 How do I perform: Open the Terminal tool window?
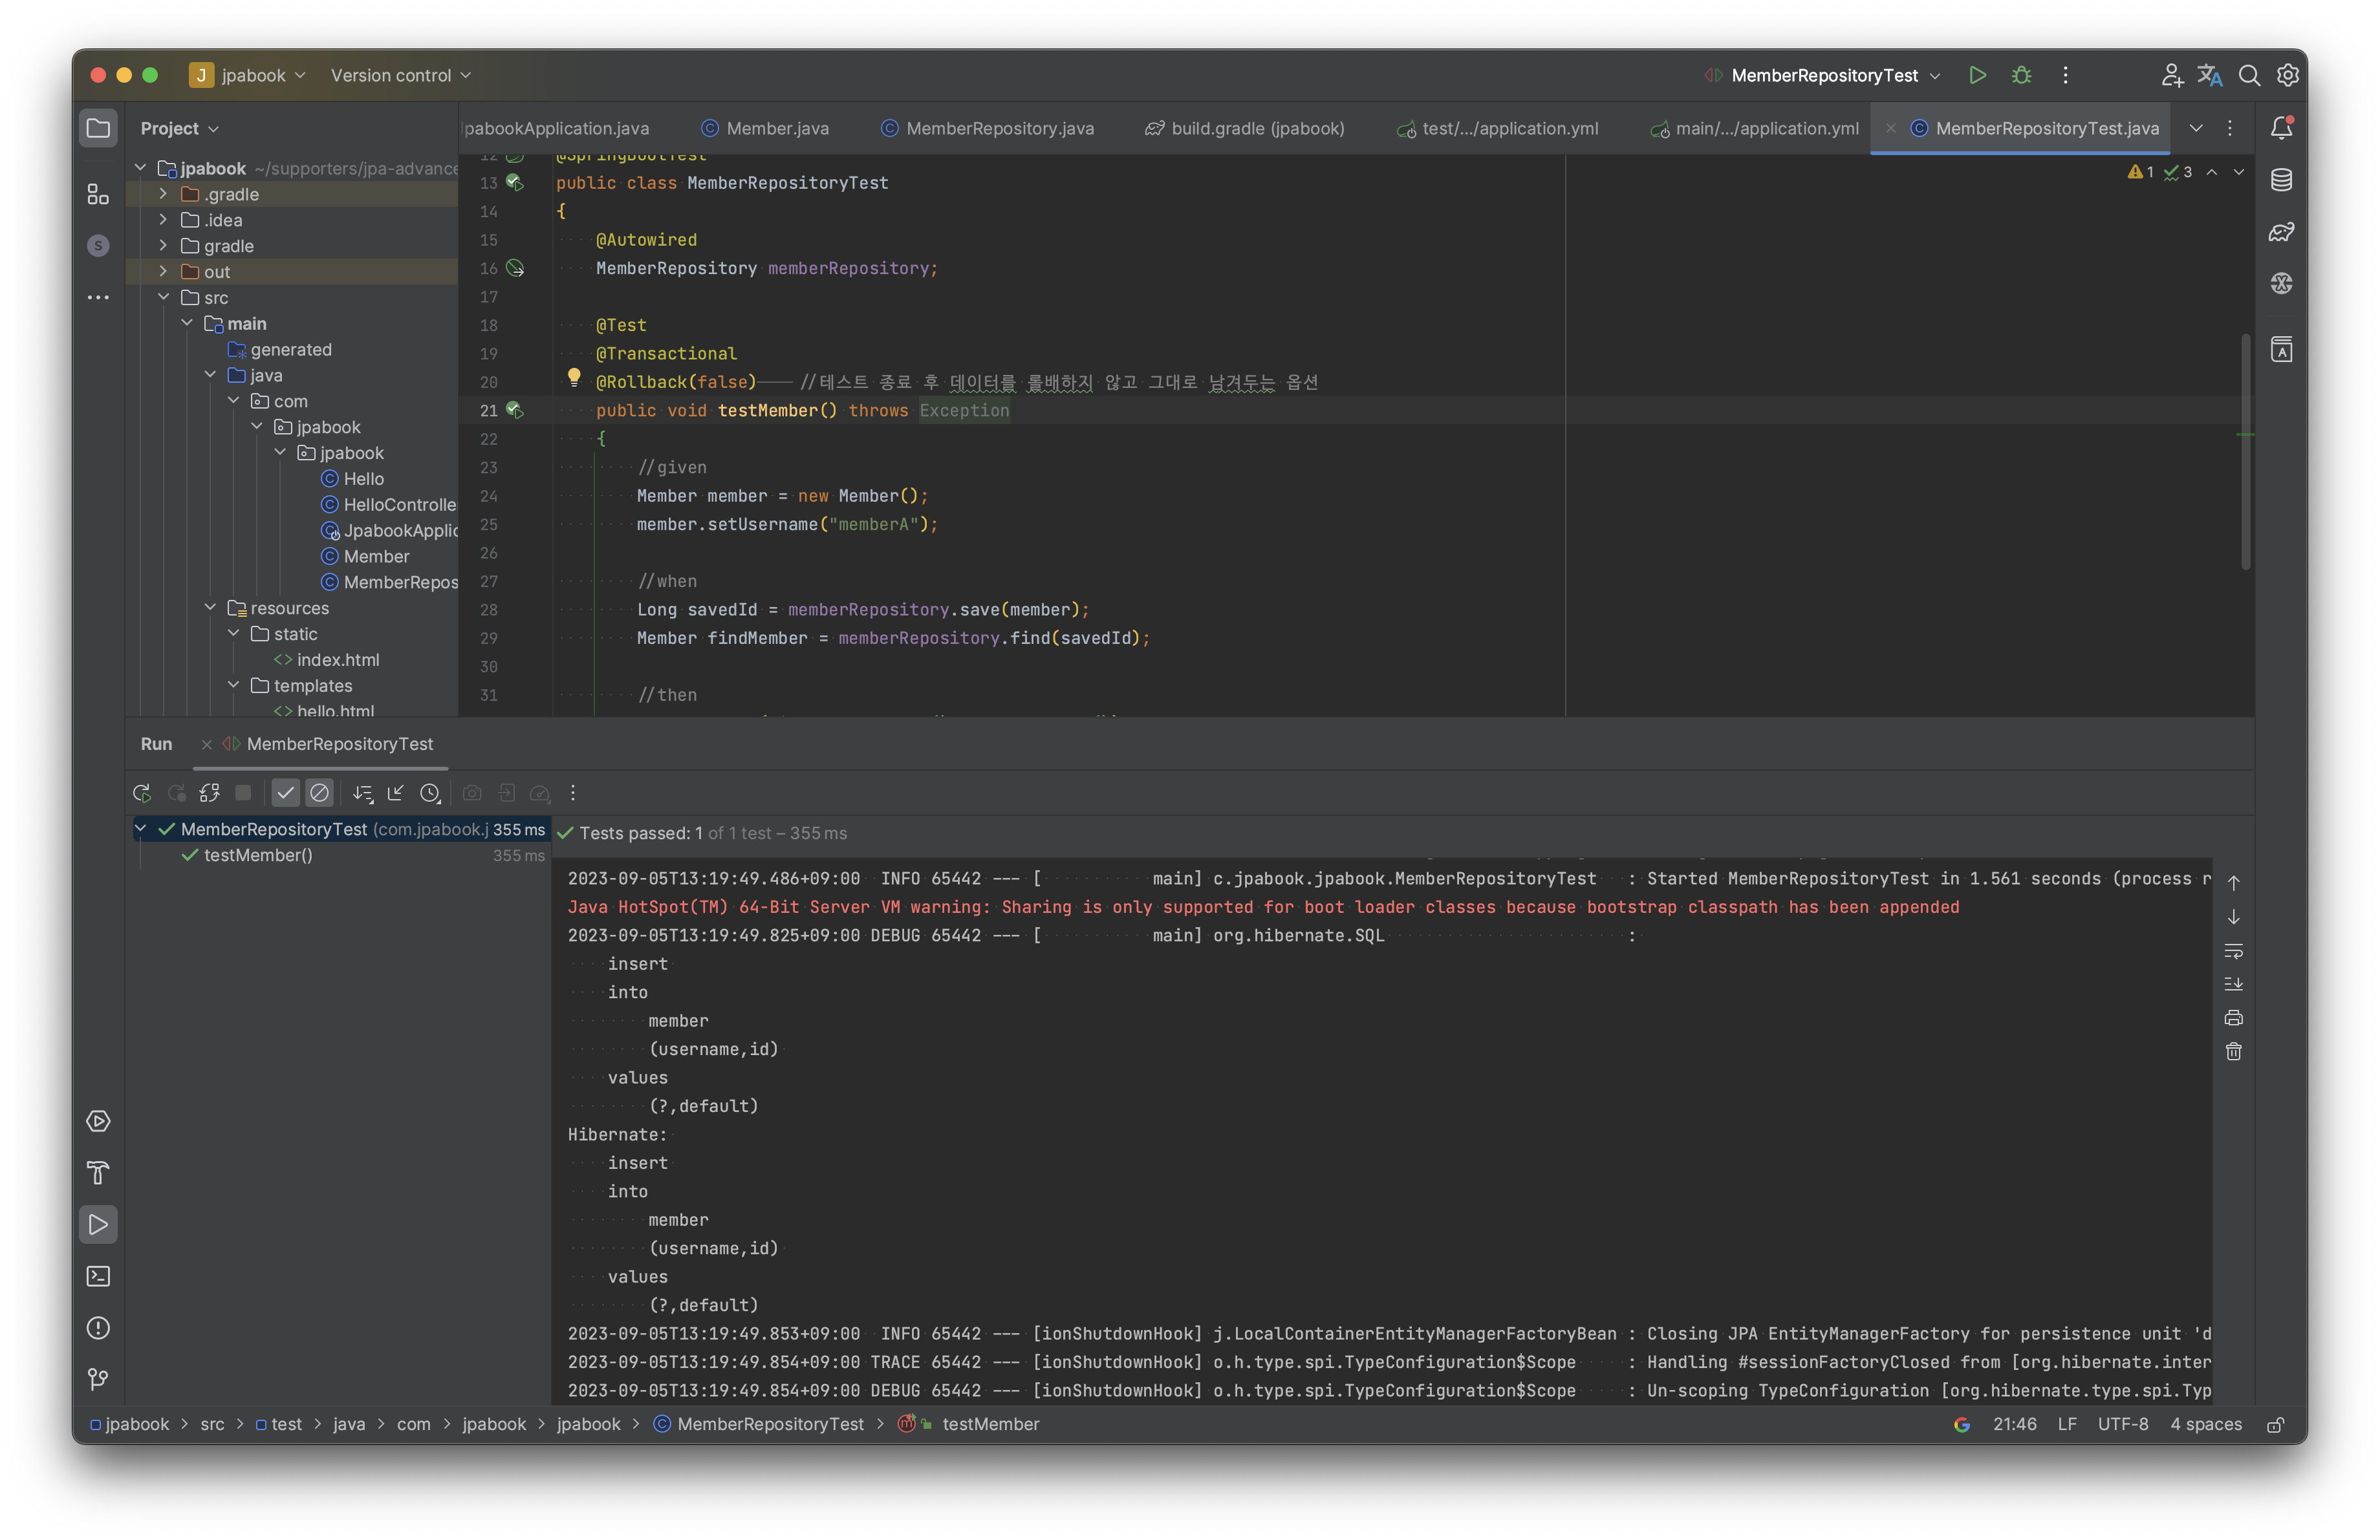point(98,1276)
